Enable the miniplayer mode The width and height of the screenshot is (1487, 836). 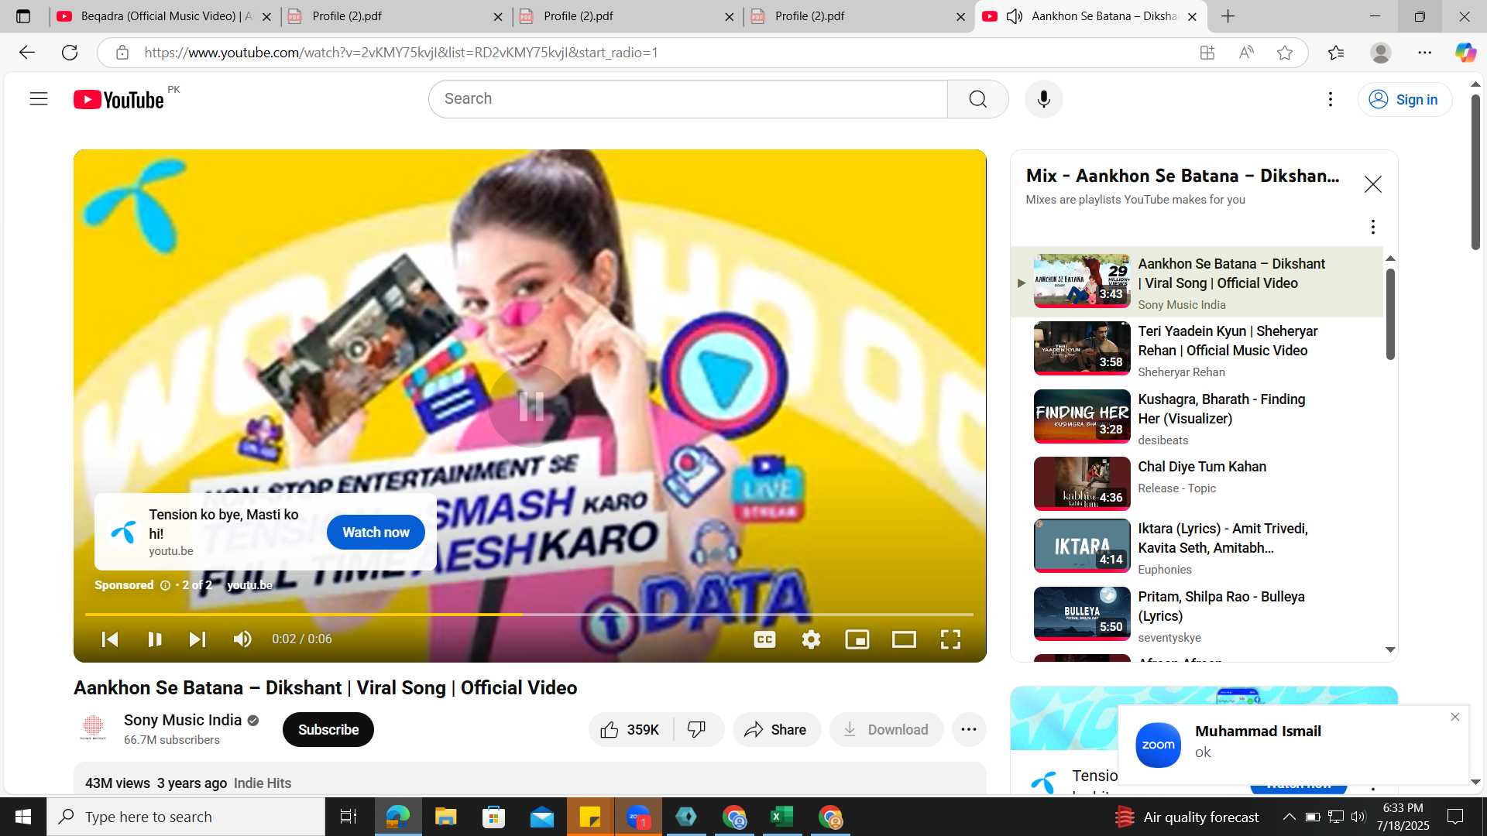[857, 639]
